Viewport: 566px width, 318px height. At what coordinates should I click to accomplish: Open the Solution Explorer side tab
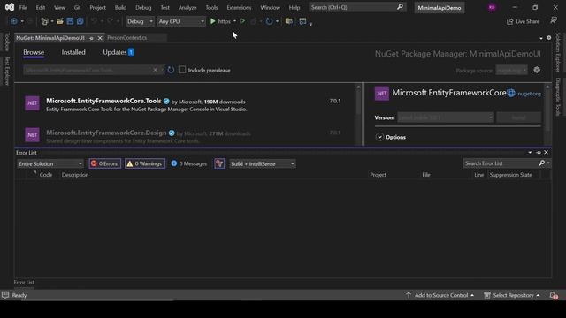pyautogui.click(x=558, y=53)
